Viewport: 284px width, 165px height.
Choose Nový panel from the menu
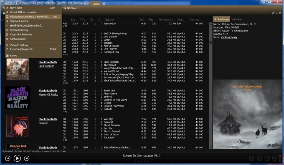click(x=33, y=8)
